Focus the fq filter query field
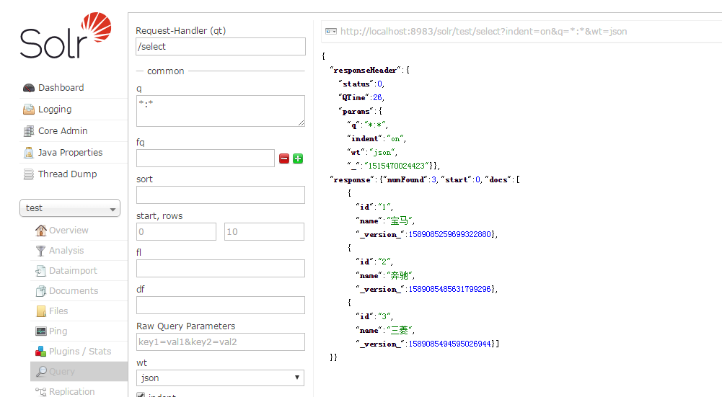Image resolution: width=722 pixels, height=397 pixels. click(206, 159)
